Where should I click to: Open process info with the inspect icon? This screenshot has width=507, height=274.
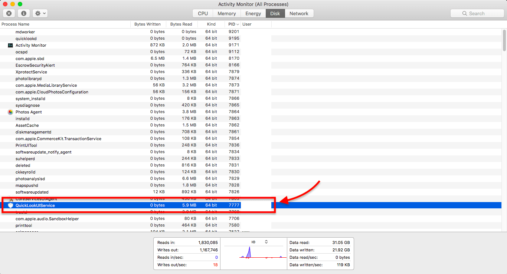24,13
